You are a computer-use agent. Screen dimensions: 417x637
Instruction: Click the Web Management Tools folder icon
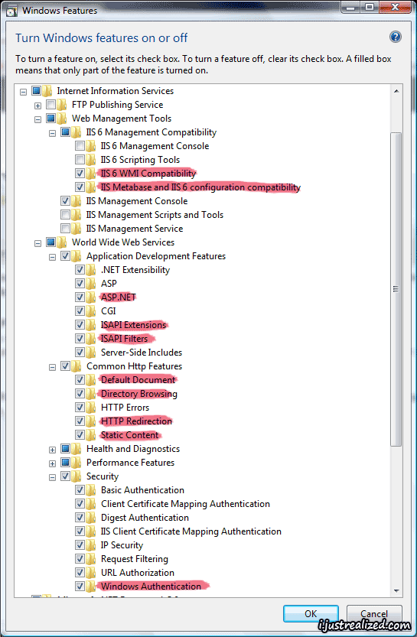[x=62, y=119]
